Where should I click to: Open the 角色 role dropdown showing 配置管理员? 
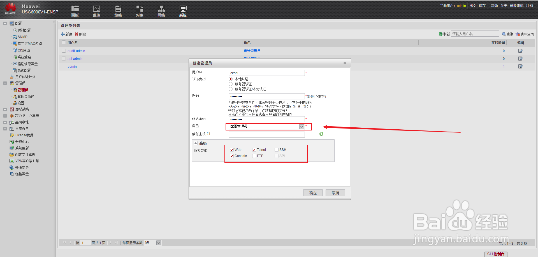tap(301, 127)
